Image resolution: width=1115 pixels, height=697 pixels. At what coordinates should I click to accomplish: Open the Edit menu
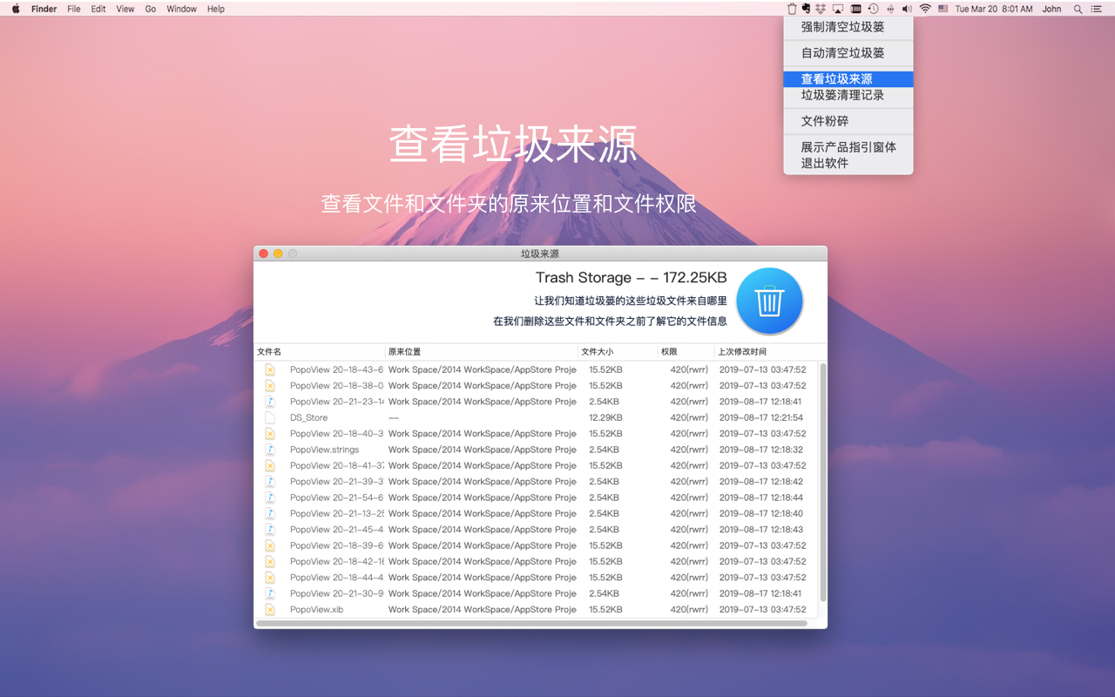point(98,9)
